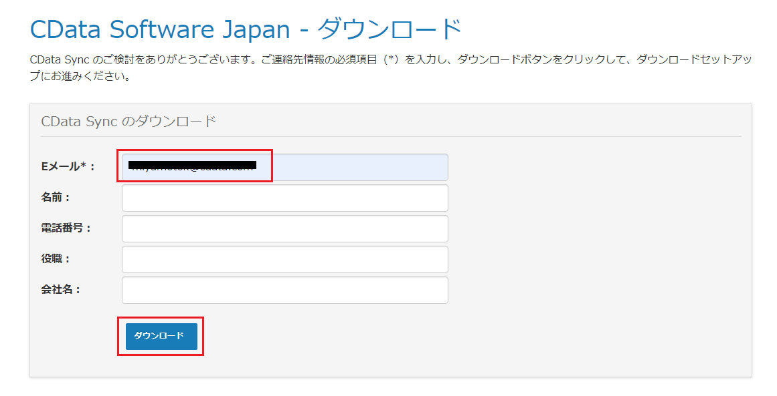
Task: Click the CData Software Japan page heading
Action: [246, 29]
